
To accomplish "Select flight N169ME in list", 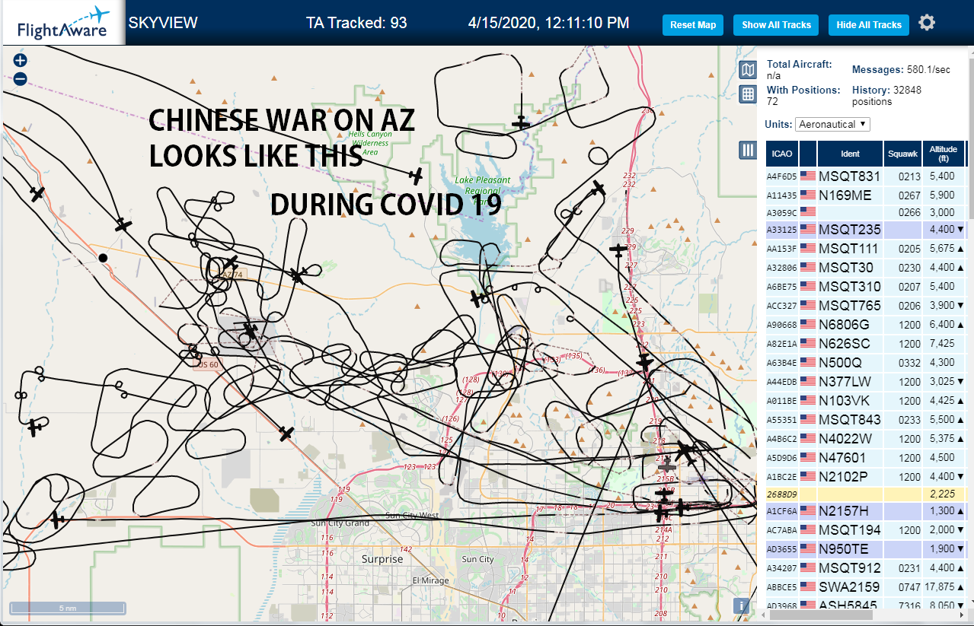I will coord(866,195).
